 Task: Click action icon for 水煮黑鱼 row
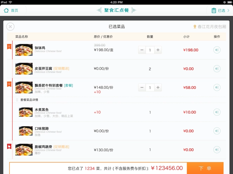click(x=217, y=112)
